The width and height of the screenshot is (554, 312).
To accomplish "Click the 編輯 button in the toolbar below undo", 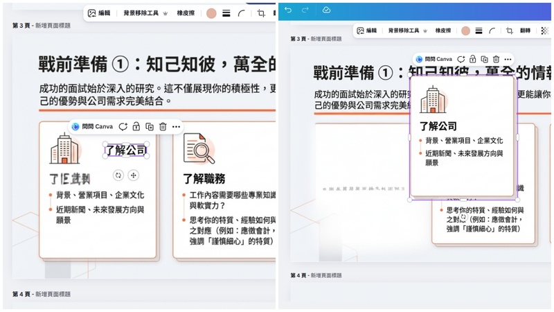I will [366, 31].
